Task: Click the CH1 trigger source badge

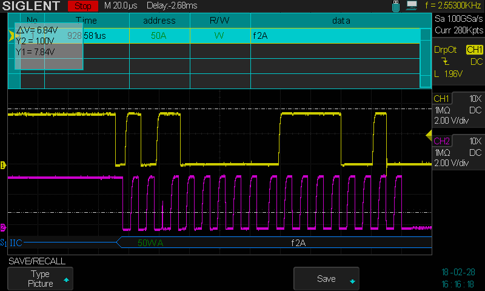Action: 474,50
